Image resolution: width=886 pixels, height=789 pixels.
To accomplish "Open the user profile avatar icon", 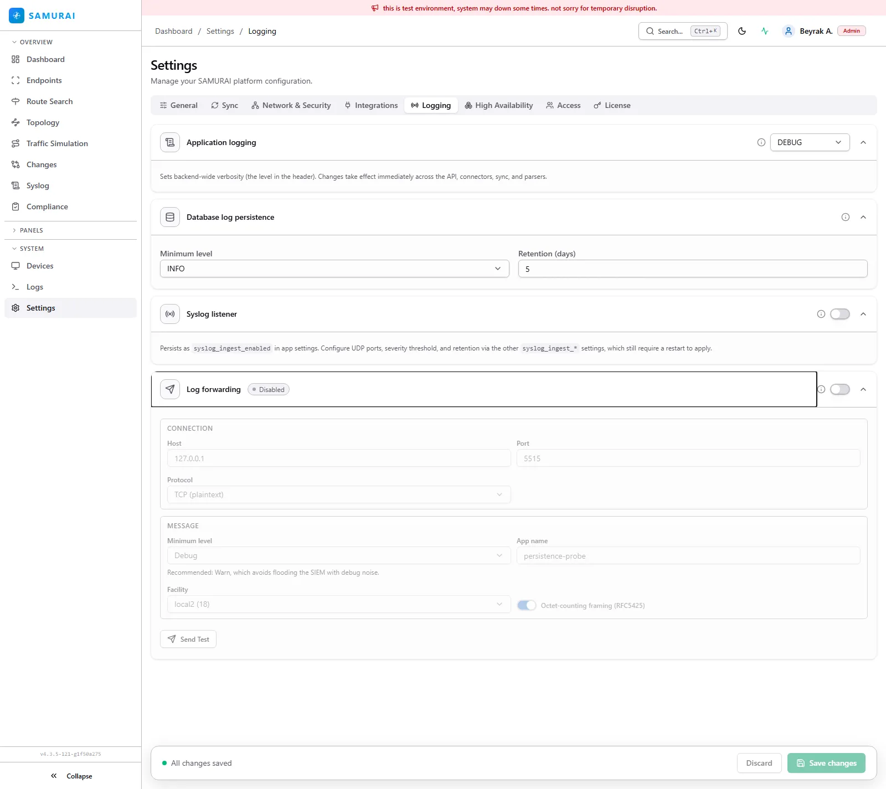I will 789,31.
